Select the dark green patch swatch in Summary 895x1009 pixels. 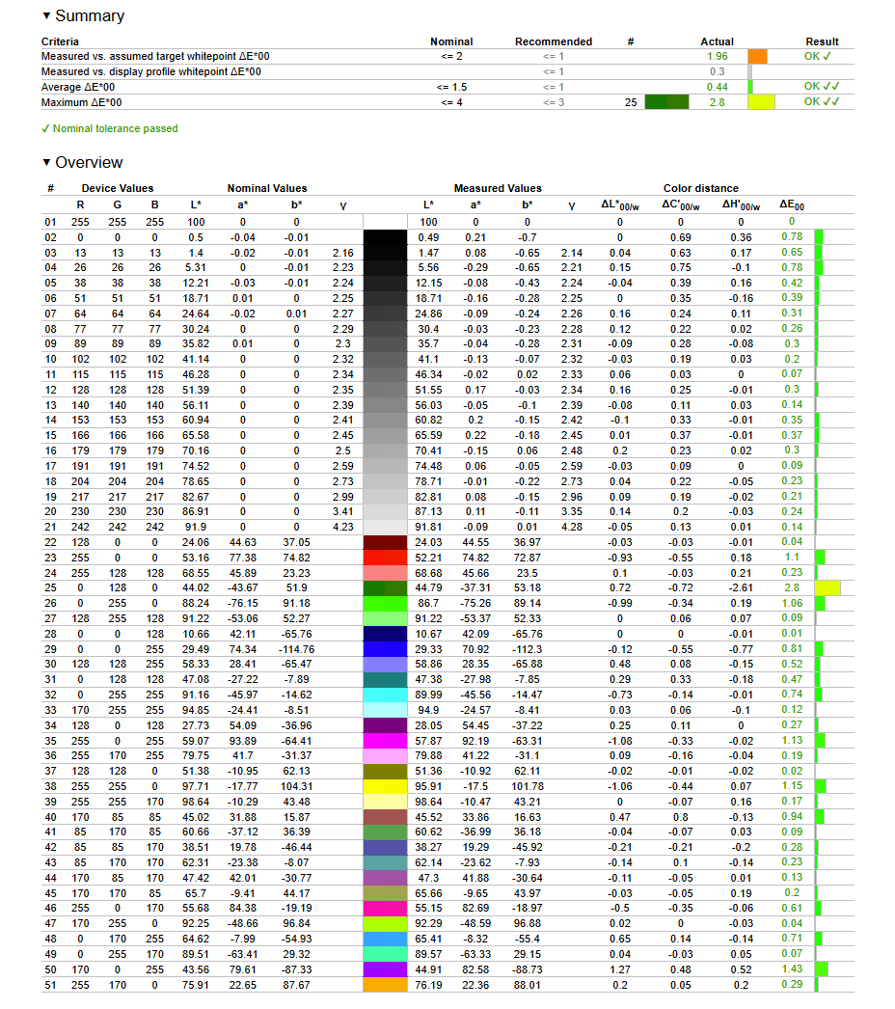[x=666, y=101]
